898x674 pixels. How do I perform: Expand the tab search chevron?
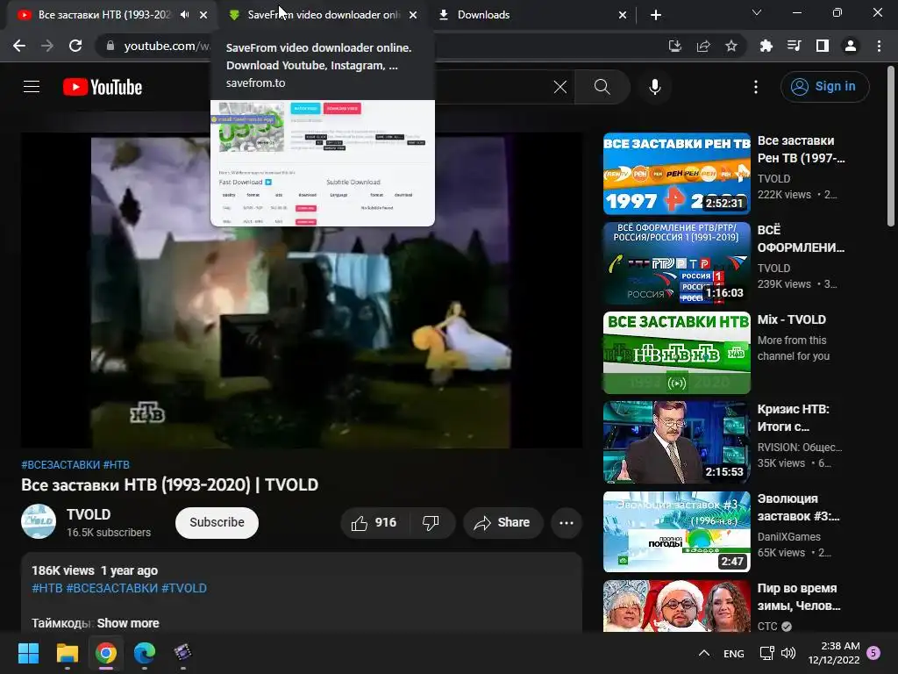(x=757, y=12)
